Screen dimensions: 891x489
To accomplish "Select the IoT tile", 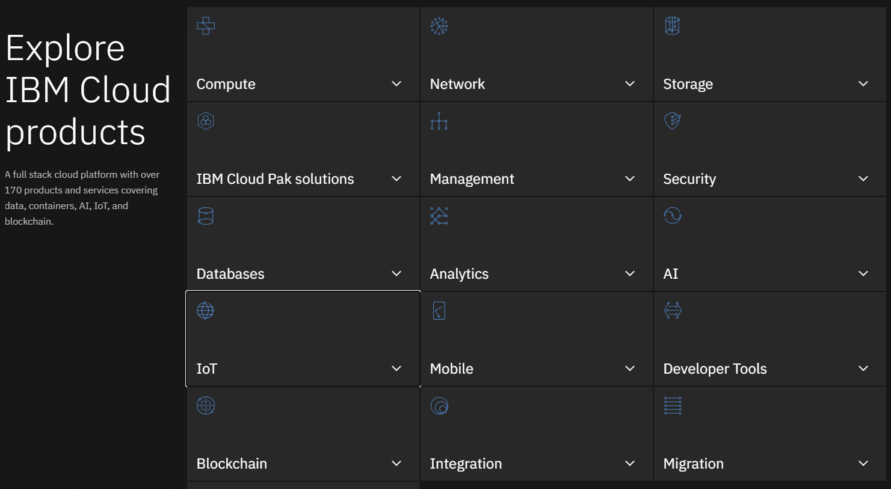I will [x=303, y=338].
